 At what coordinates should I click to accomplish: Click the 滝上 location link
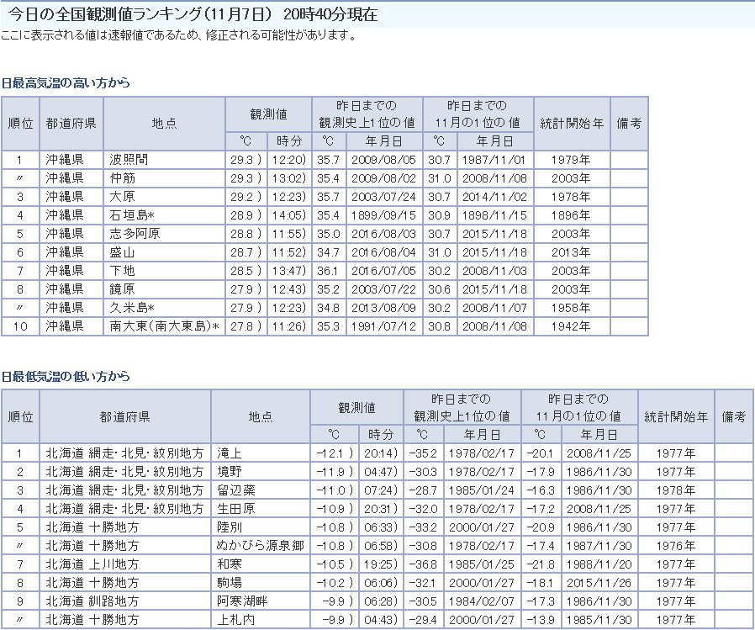tap(228, 453)
